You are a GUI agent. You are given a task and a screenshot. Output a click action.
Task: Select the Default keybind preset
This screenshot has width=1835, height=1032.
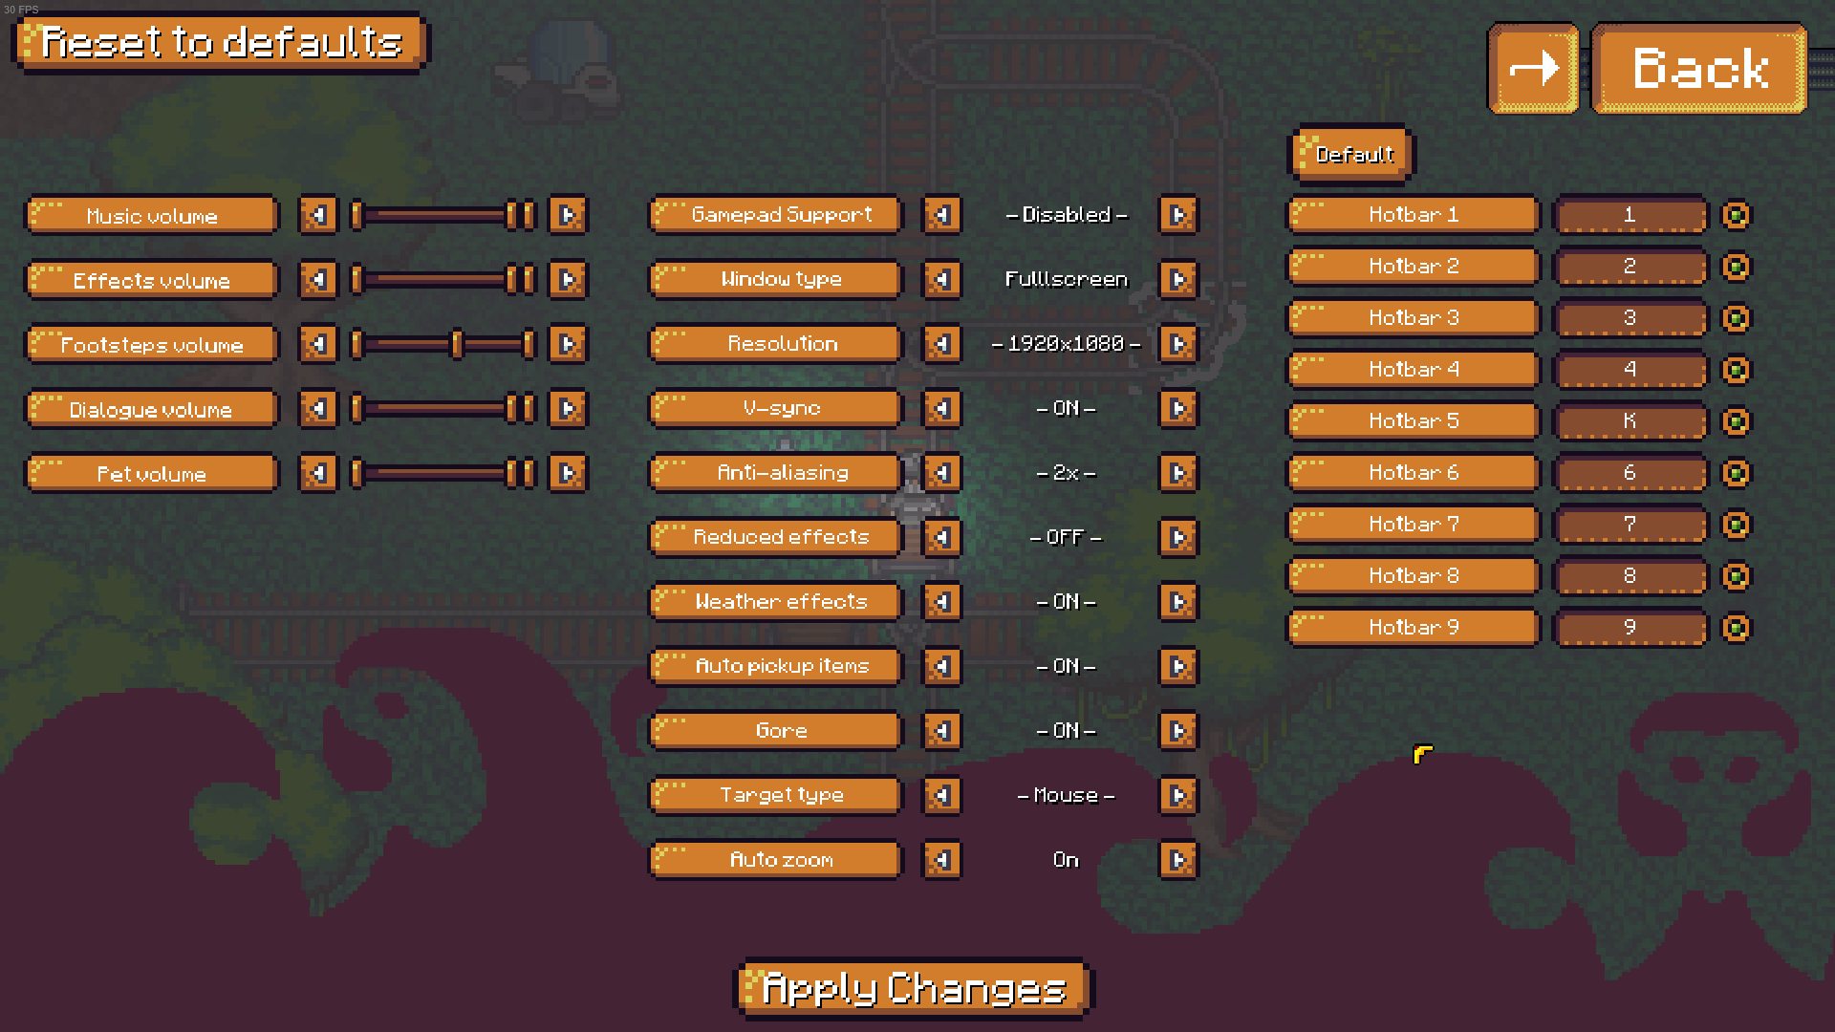[1351, 154]
